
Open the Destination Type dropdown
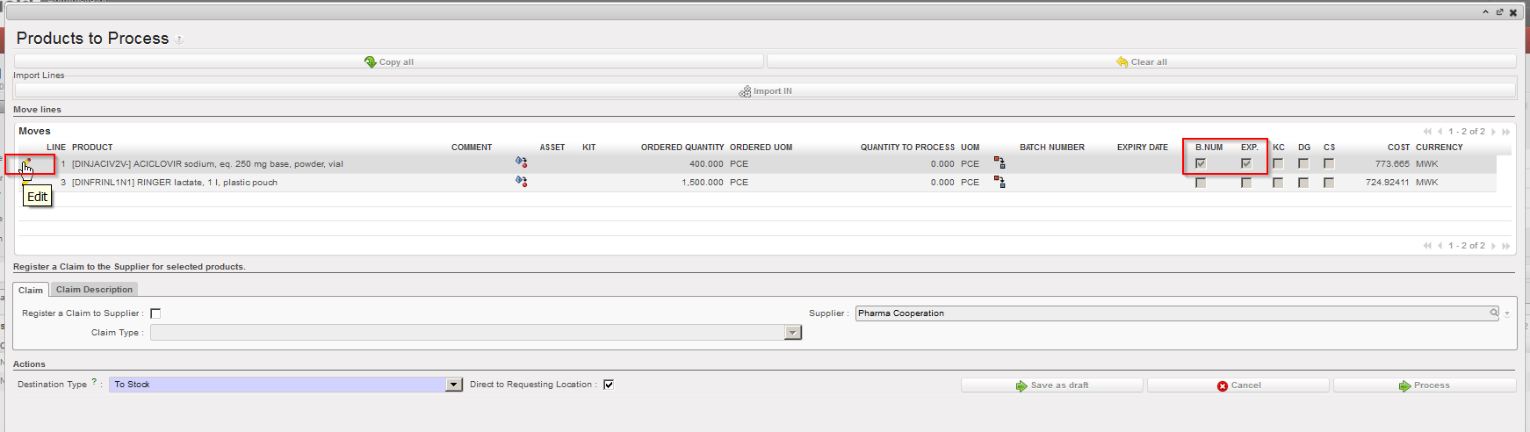pyautogui.click(x=453, y=385)
